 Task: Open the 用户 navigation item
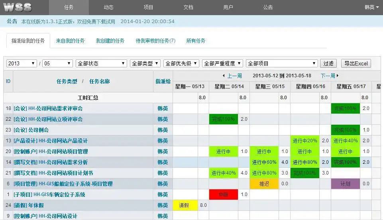tap(228, 7)
